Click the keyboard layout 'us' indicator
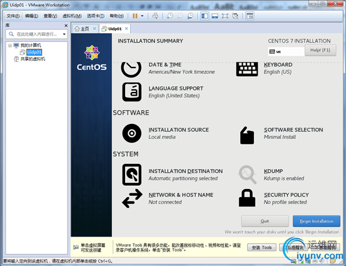Screen dimensions: 347x266 click(286, 51)
